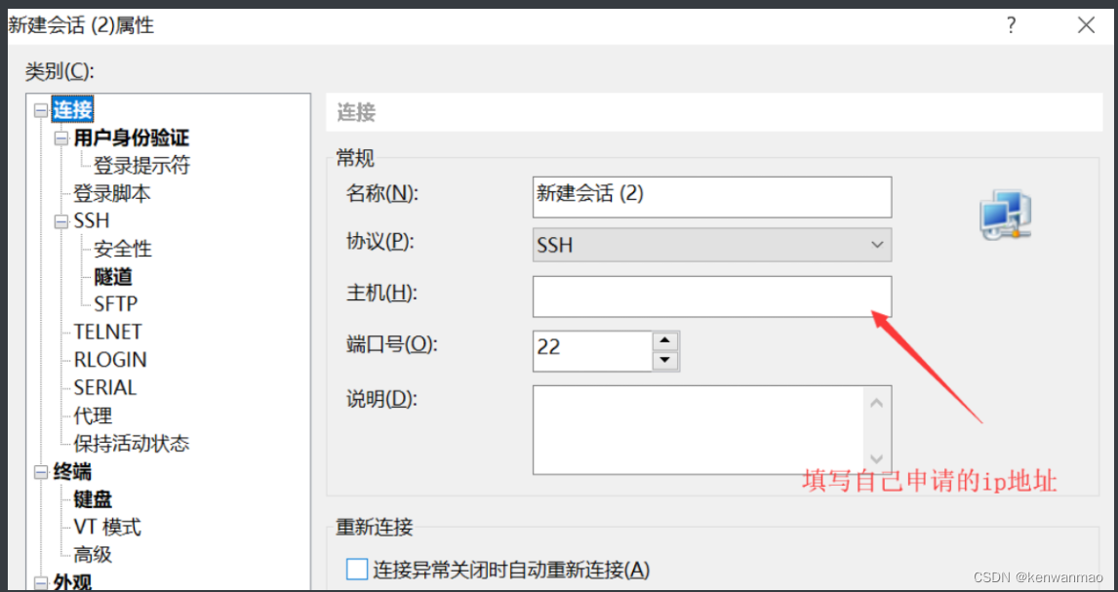Collapse the 连接 tree node

[x=41, y=110]
